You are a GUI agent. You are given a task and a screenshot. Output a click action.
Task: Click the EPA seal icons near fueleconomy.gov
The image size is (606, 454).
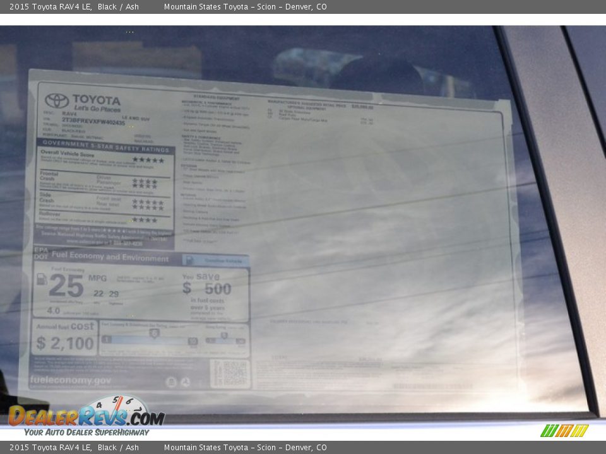point(178,381)
